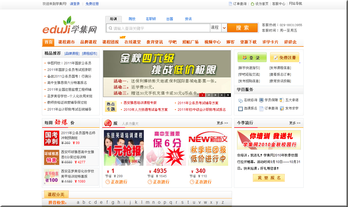Click the 选课报名 notebook icon
This screenshot has width=348, height=207.
click(241, 108)
